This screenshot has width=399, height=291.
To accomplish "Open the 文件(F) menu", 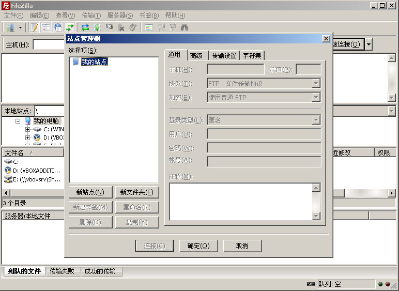I will [x=13, y=16].
